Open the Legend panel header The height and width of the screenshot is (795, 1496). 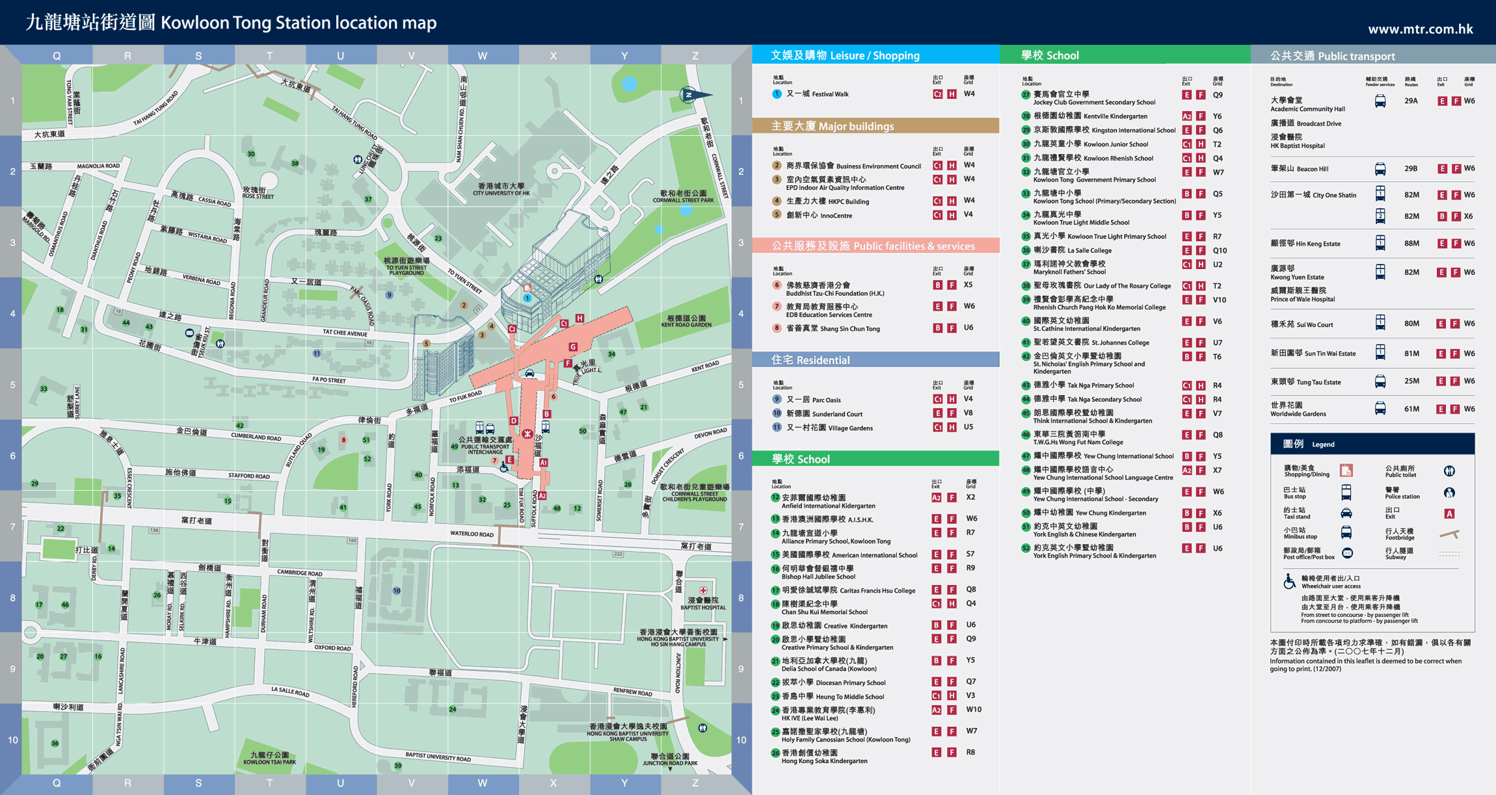pyautogui.click(x=1372, y=444)
